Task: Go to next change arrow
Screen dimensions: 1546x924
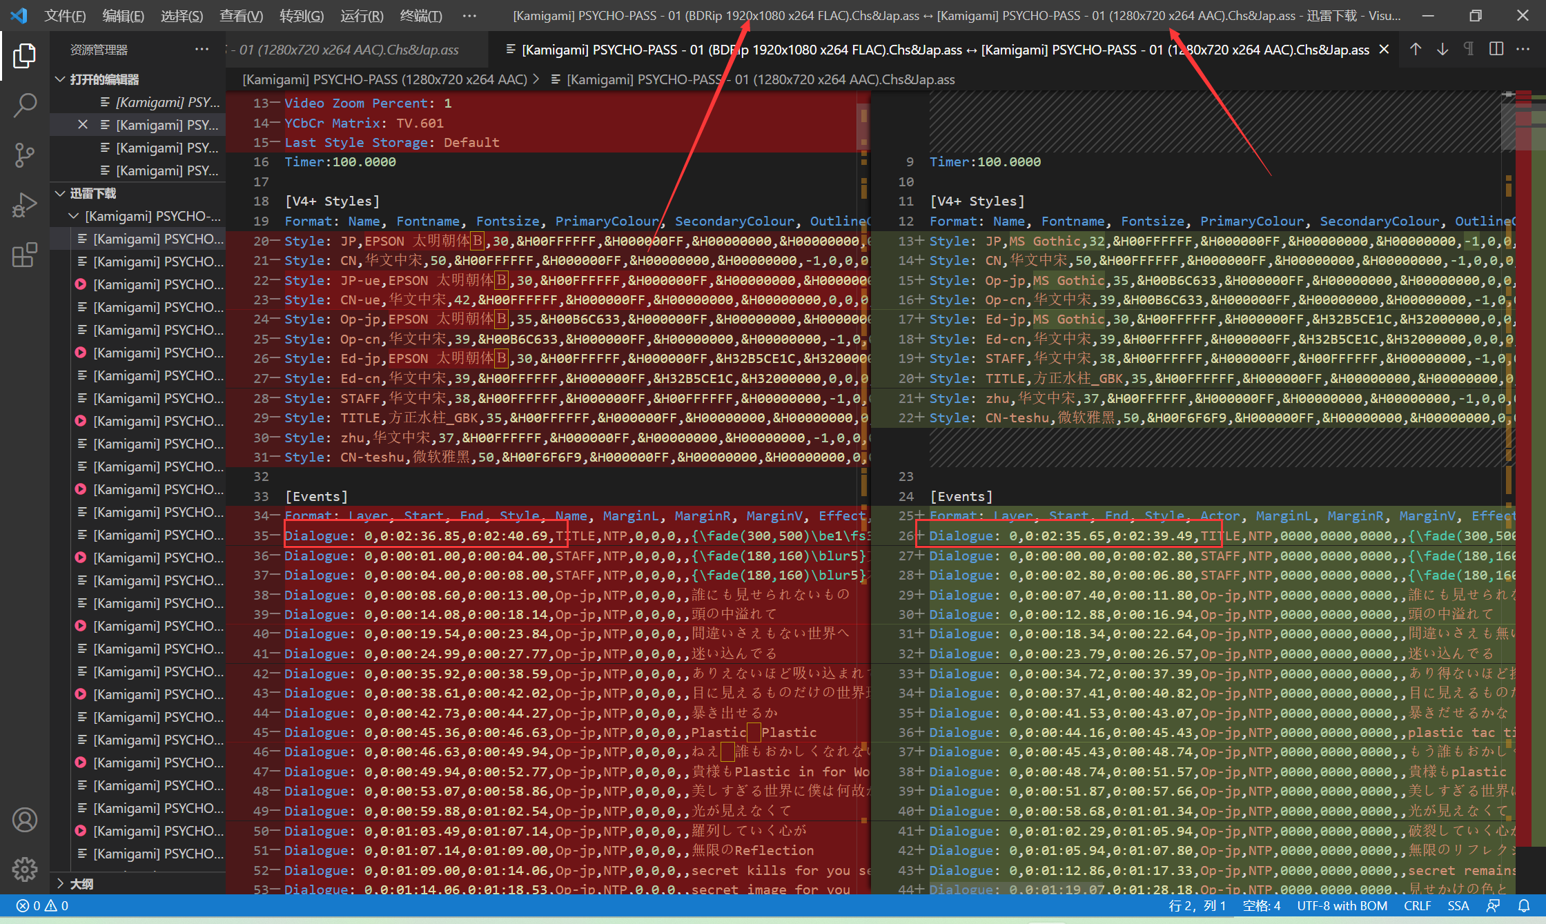Action: point(1442,49)
